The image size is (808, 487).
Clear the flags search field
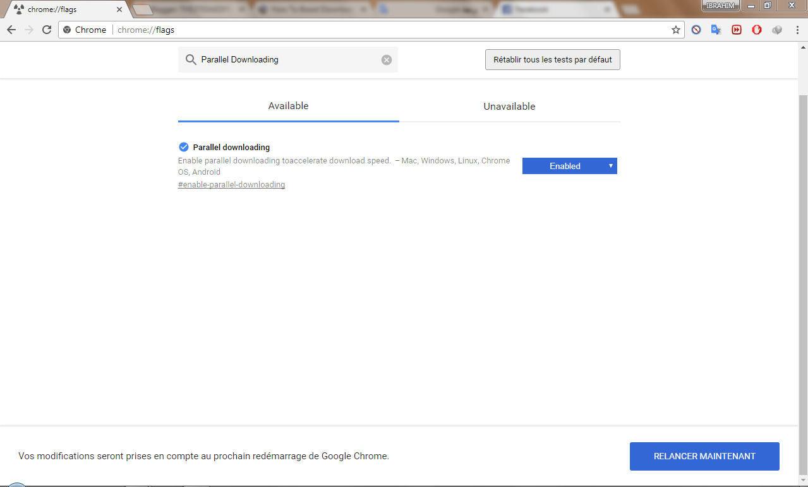(386, 60)
